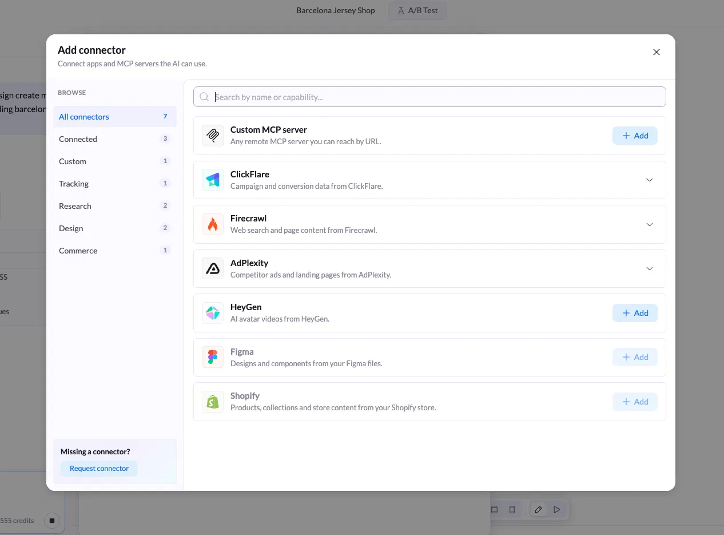Expand the AdPlexity connector row
This screenshot has height=535, width=724.
coord(650,268)
